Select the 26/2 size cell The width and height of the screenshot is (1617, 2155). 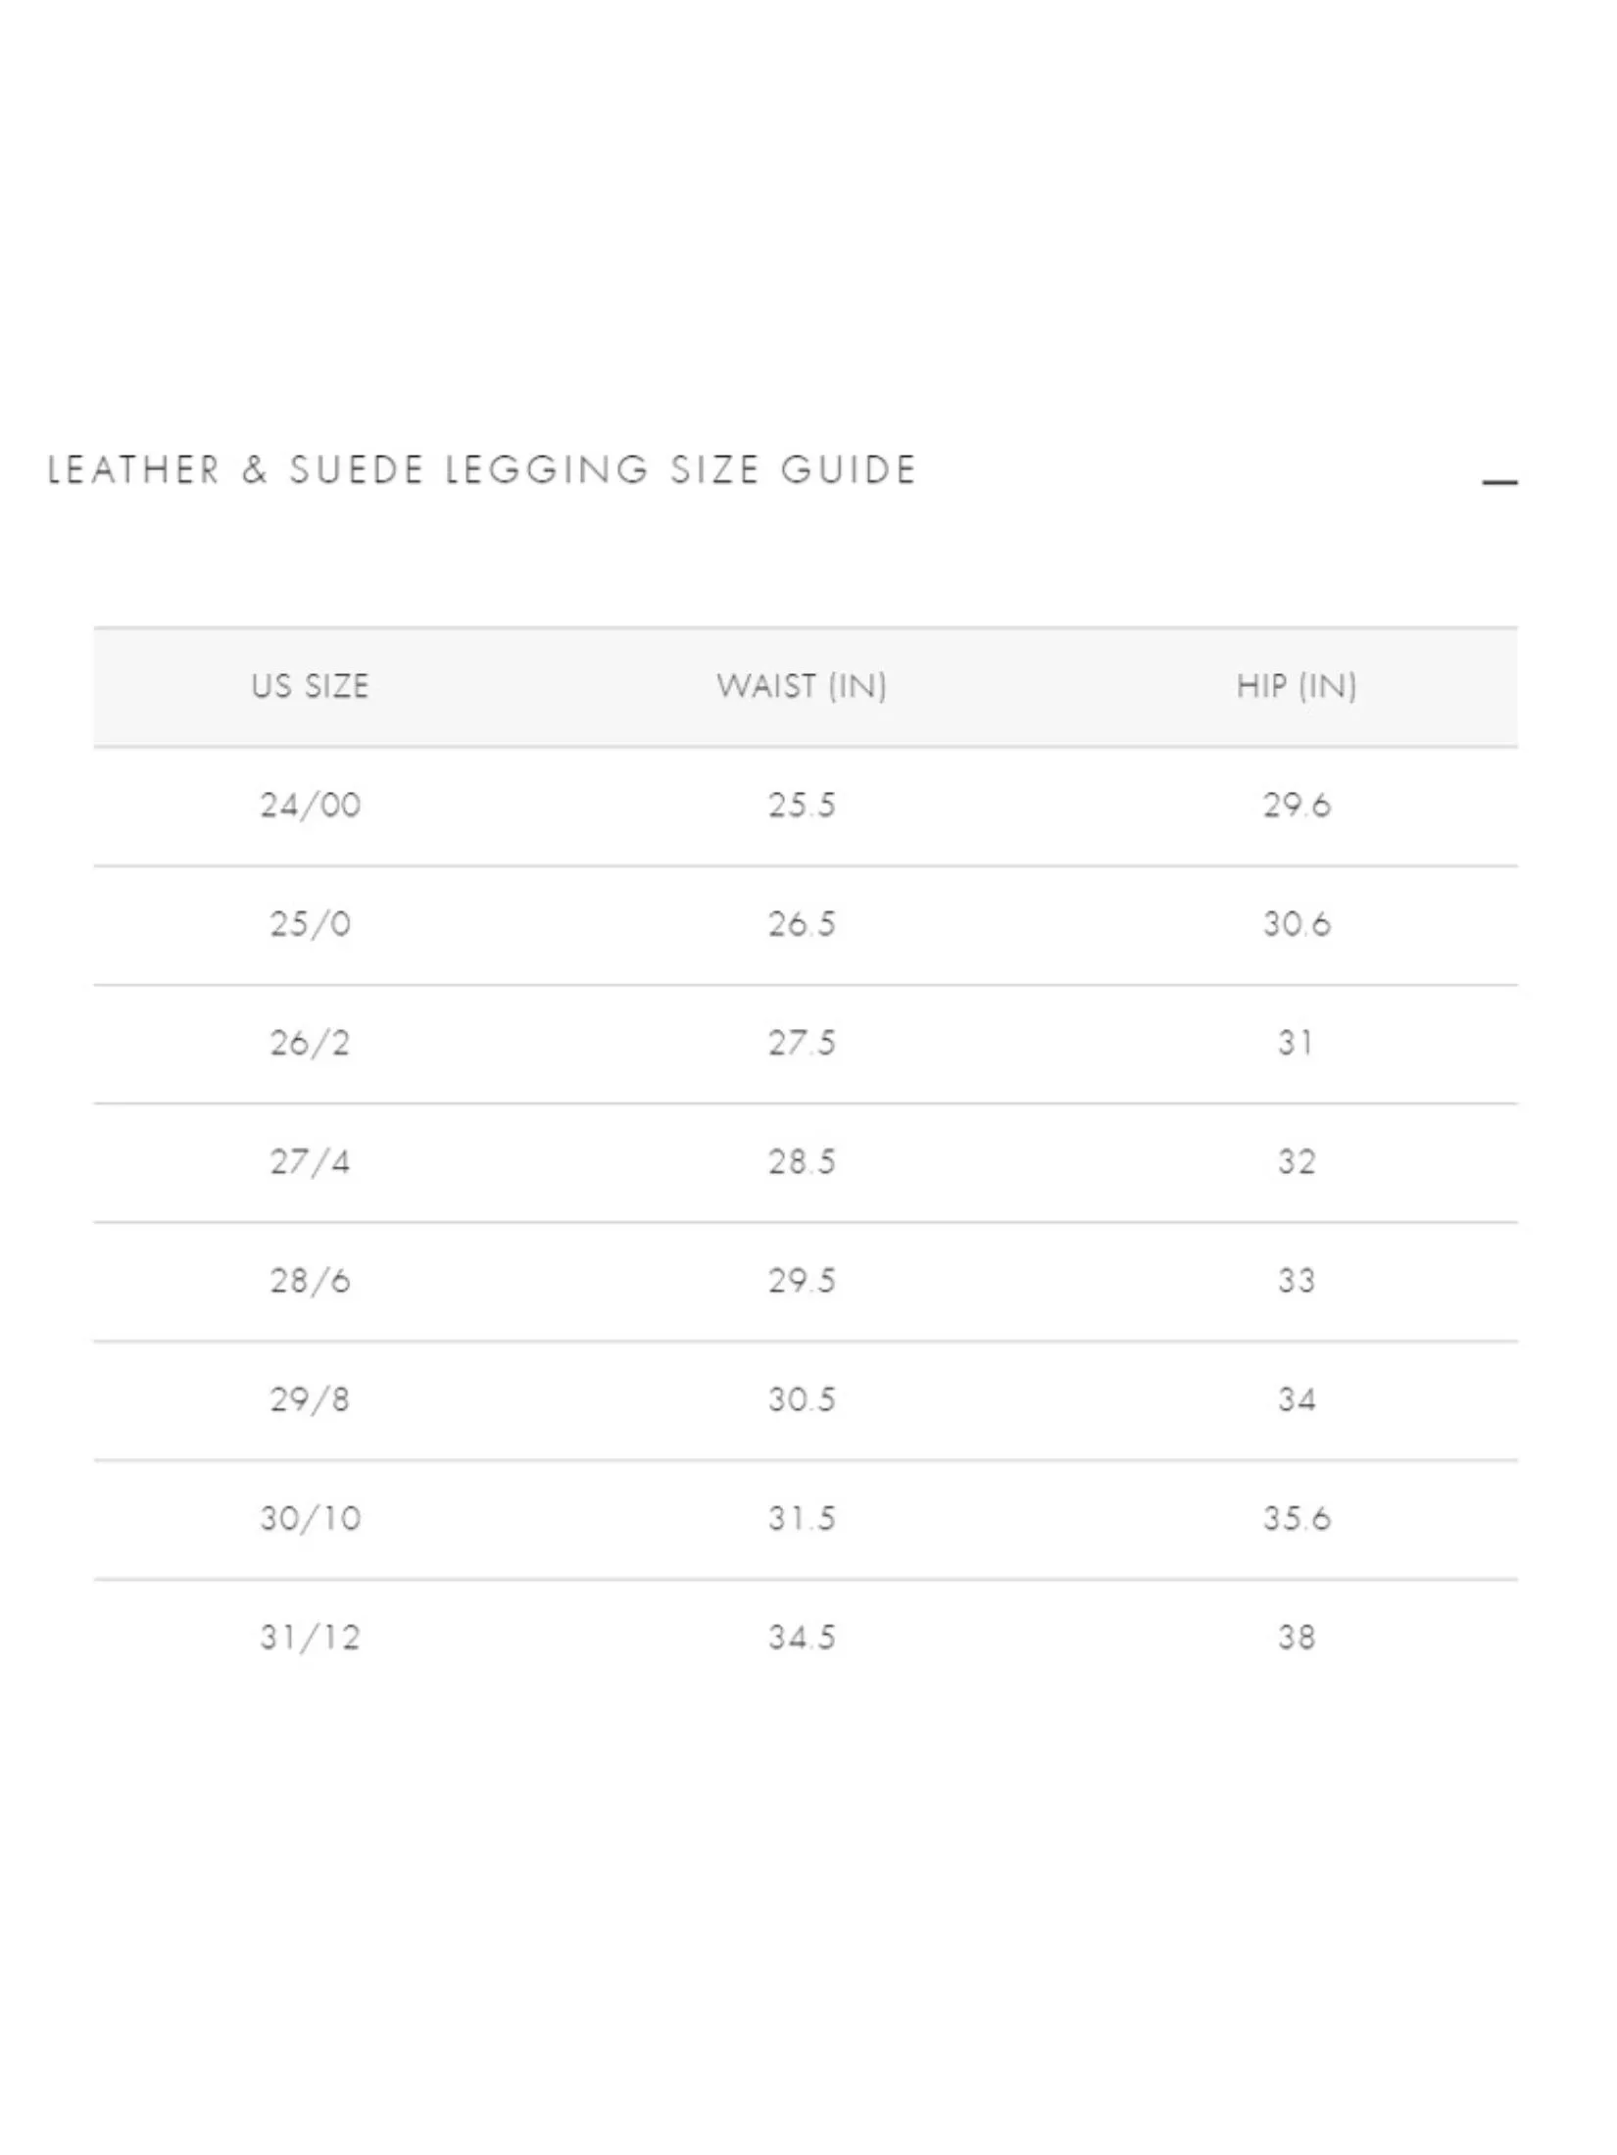(310, 1043)
